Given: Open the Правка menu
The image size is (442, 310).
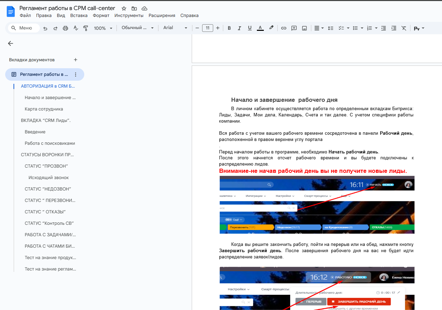Looking at the screenshot, I should pyautogui.click(x=44, y=16).
